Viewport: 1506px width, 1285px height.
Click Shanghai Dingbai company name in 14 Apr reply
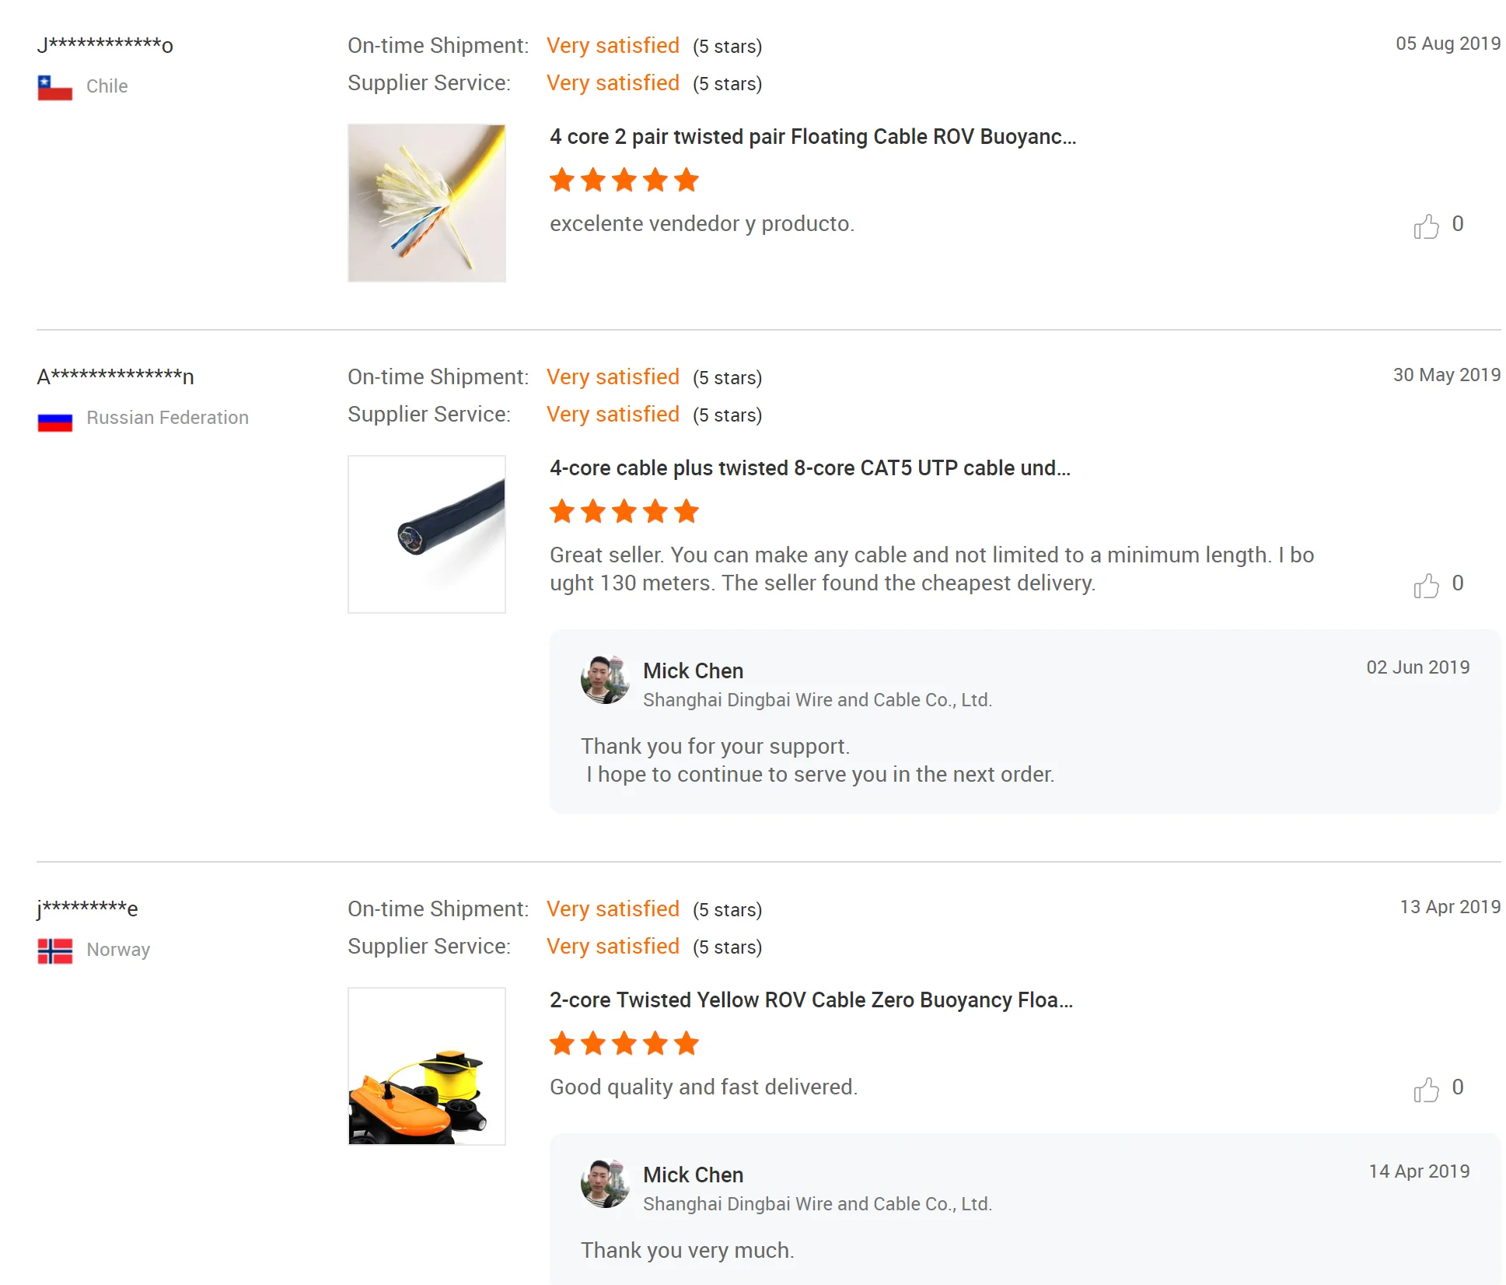click(x=817, y=1204)
